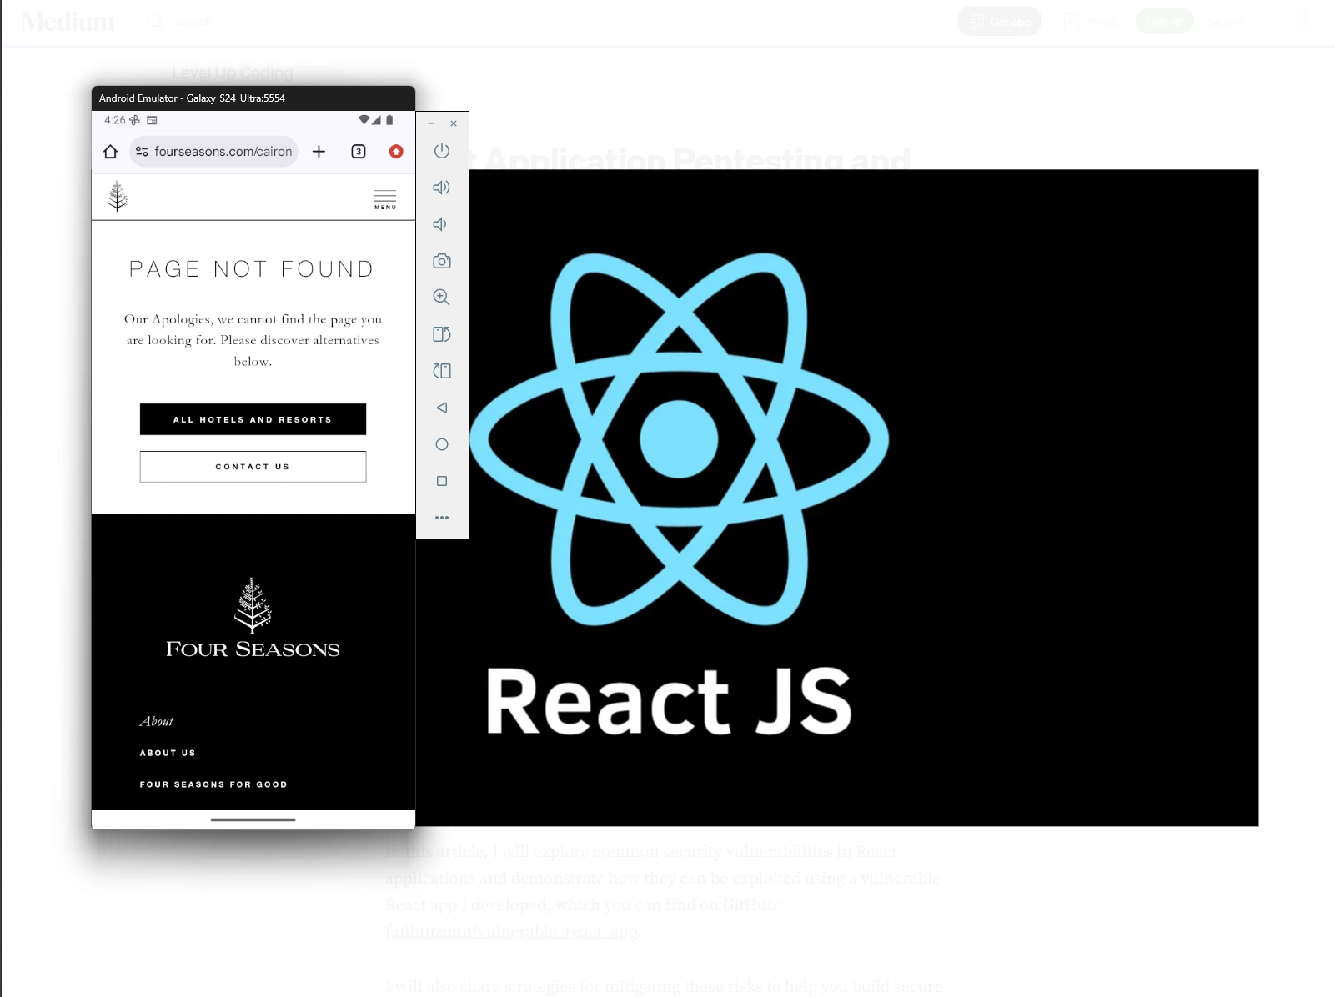
Task: Click ALL HOTELS AND RESORTS
Action: click(x=252, y=419)
